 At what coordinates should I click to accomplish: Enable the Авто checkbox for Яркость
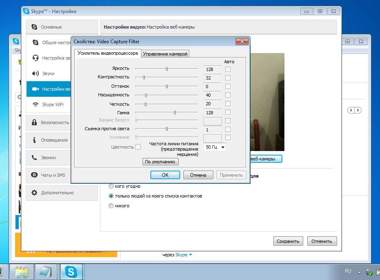click(228, 69)
